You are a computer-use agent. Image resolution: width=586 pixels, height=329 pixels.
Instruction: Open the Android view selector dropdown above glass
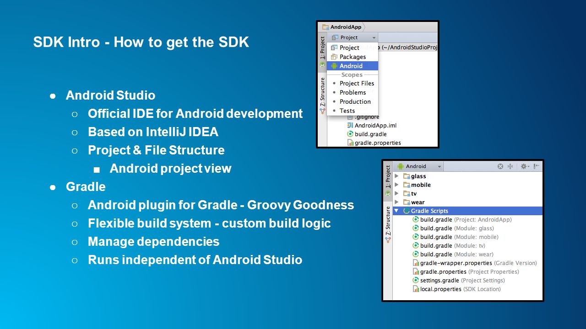coord(419,166)
